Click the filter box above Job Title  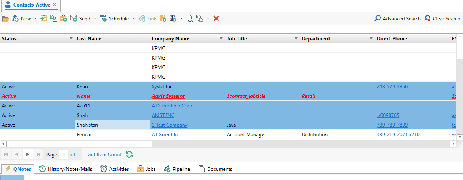click(x=263, y=29)
